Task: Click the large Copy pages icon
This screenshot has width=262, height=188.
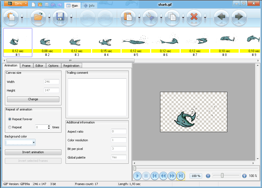Action: (x=172, y=17)
